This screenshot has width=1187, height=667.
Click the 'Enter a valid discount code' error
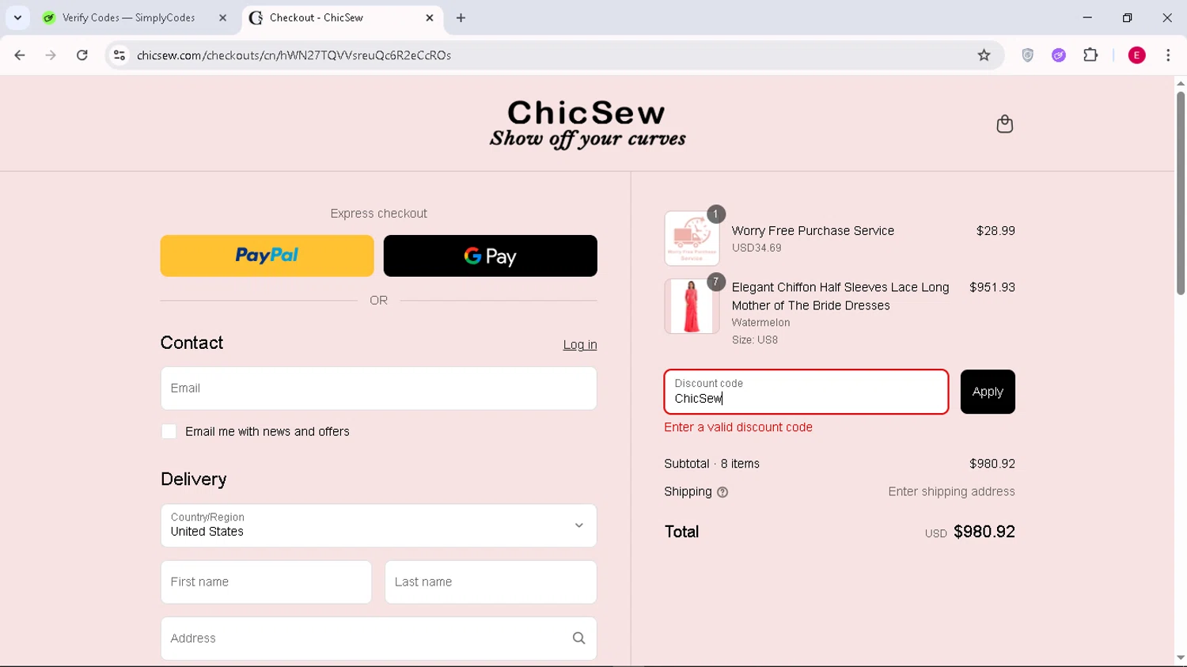click(738, 427)
